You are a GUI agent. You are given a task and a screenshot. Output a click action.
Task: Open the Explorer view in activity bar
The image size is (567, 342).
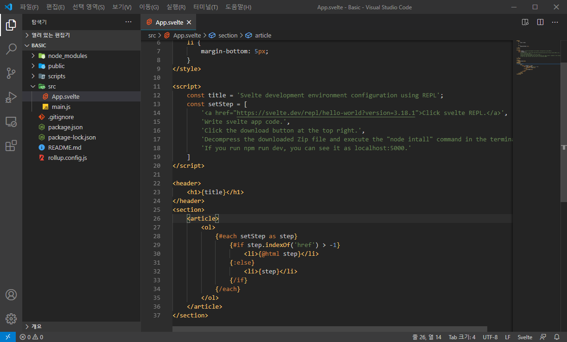(11, 25)
